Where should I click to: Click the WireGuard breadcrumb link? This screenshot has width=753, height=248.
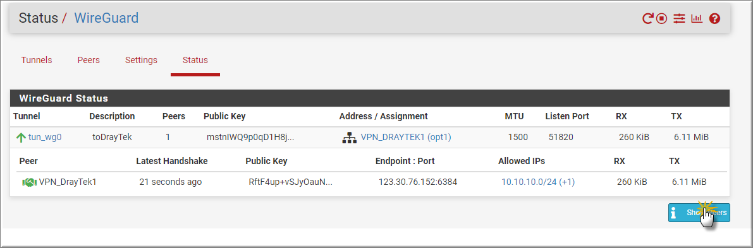106,18
